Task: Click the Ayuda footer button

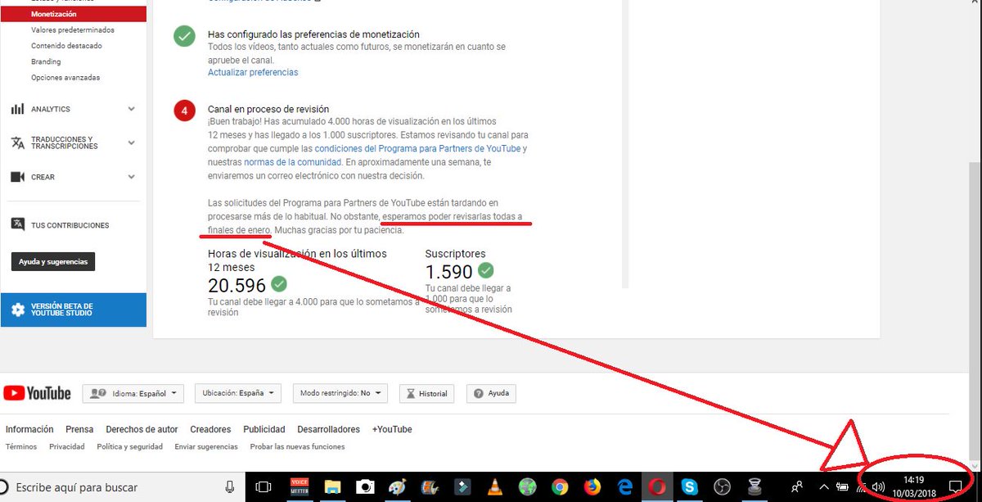Action: pos(492,393)
